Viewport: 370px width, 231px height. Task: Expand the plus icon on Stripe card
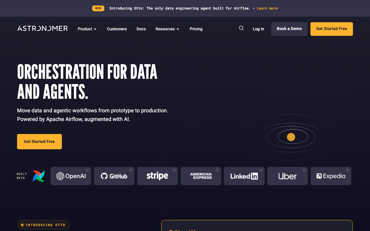[174, 170]
